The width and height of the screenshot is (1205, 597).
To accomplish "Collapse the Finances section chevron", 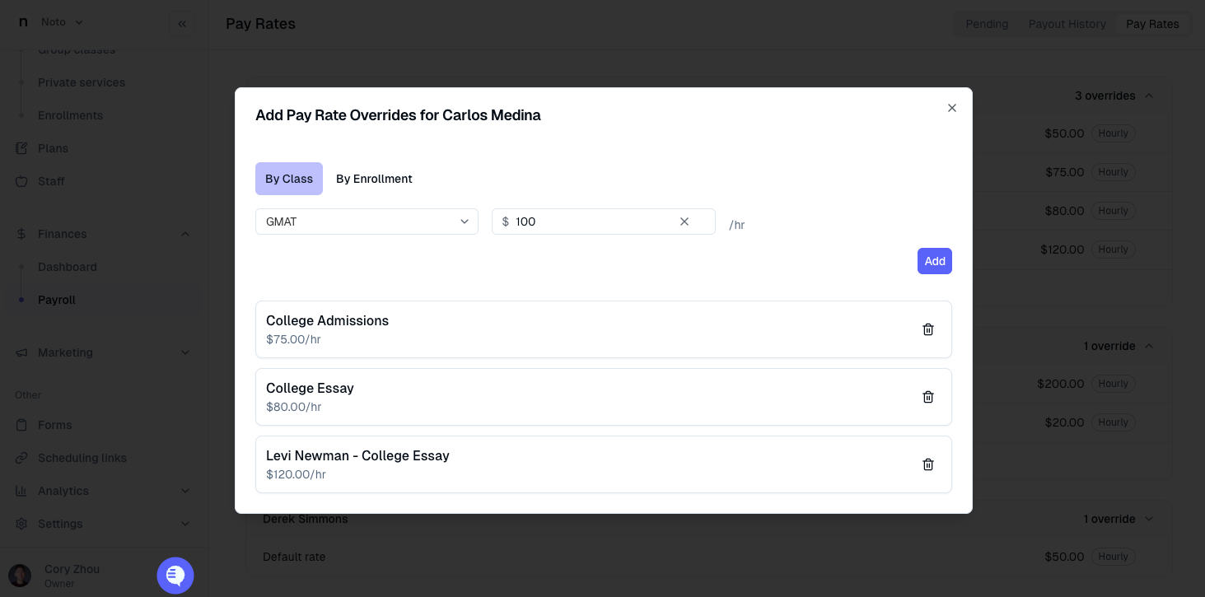I will [x=185, y=234].
